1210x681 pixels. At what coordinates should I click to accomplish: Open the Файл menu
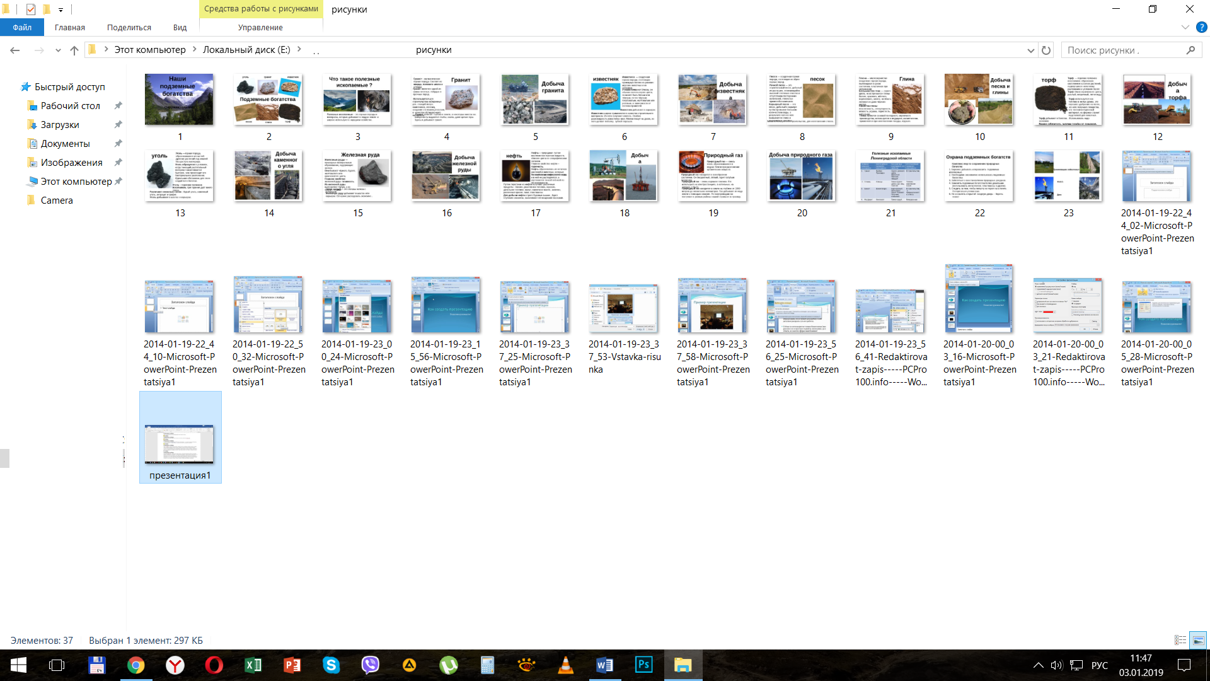22,28
